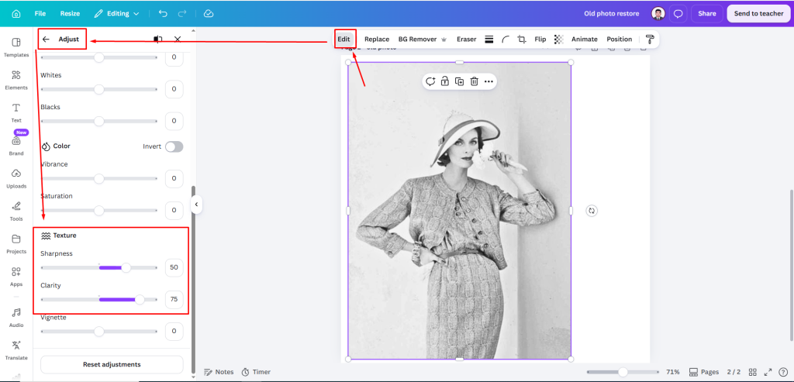Screen dimensions: 794x382
Task: Go back from the Adjust panel
Action: tap(46, 39)
